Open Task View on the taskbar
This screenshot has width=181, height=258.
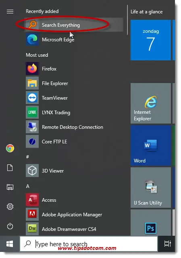tap(167, 244)
